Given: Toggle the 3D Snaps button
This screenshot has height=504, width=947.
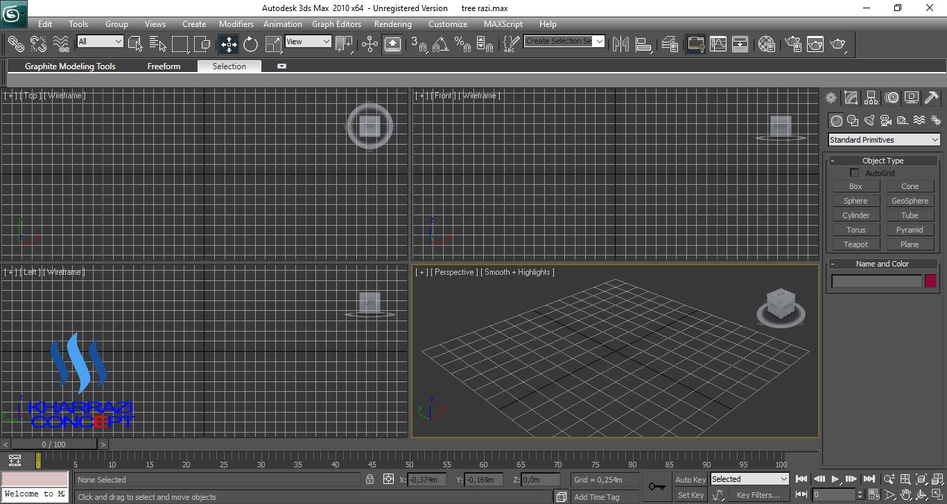Looking at the screenshot, I should (x=419, y=44).
